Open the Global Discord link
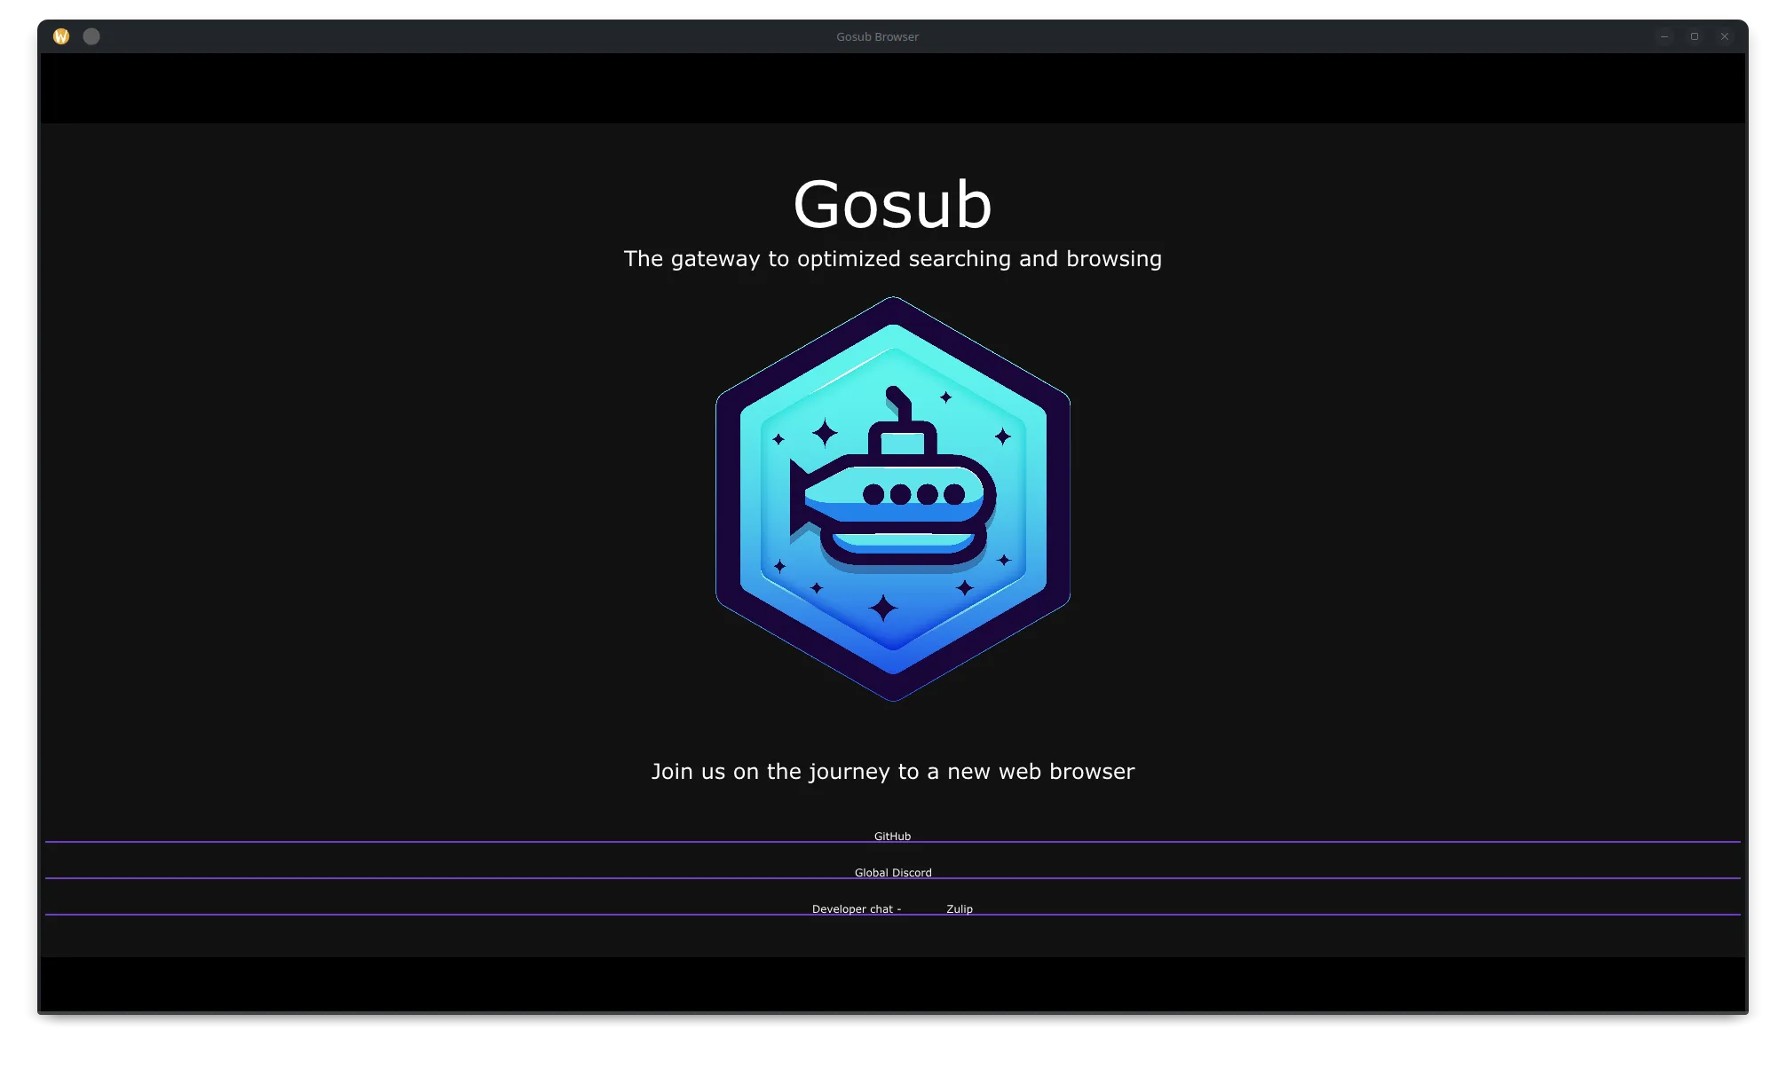1786x1069 pixels. 892,872
